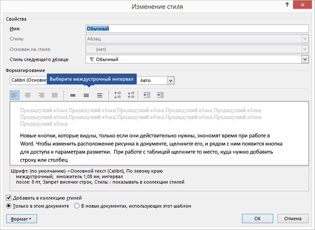Screen dimensions: 315x230
Task: Open the Стиль следующего абзаца dropdown
Action: [x=305, y=59]
